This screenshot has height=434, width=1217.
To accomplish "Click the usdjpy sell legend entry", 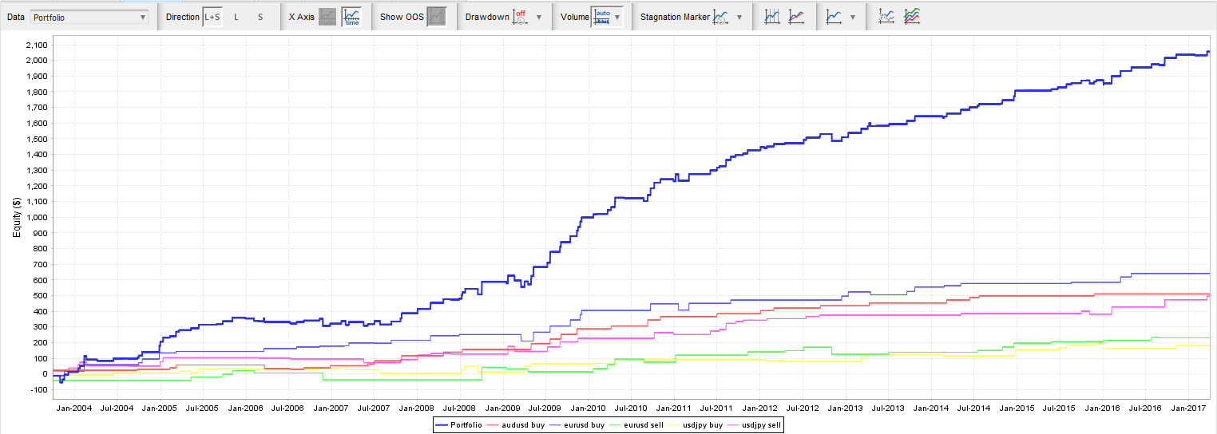I will (760, 425).
